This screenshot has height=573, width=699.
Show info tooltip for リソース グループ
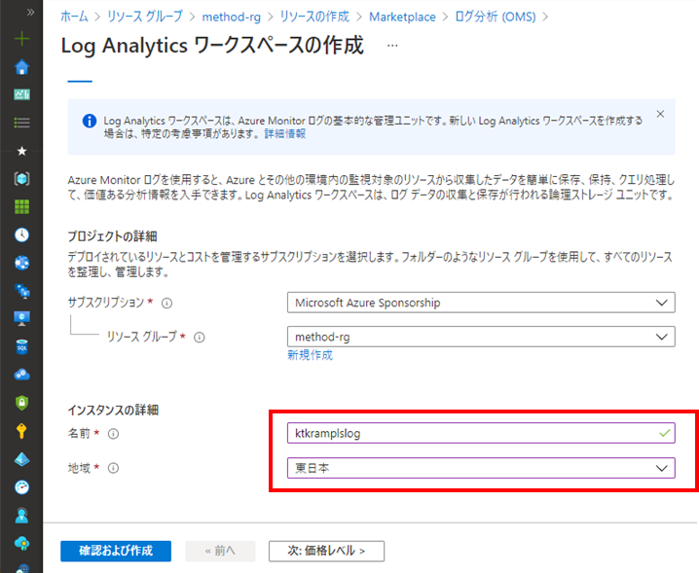coord(200,338)
